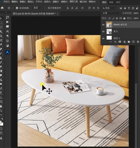Open the 图层 auto-select dropdown

tap(37, 8)
